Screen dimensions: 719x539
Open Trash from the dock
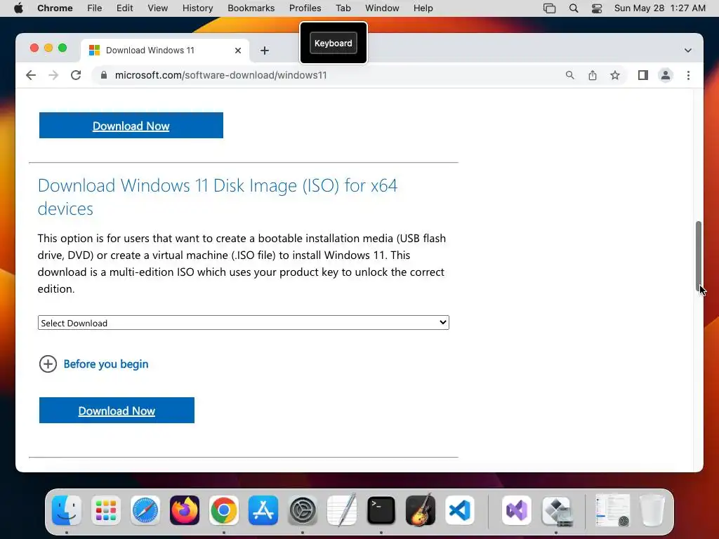tap(652, 510)
